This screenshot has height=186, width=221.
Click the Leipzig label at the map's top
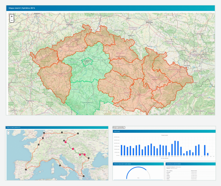click(x=37, y=14)
